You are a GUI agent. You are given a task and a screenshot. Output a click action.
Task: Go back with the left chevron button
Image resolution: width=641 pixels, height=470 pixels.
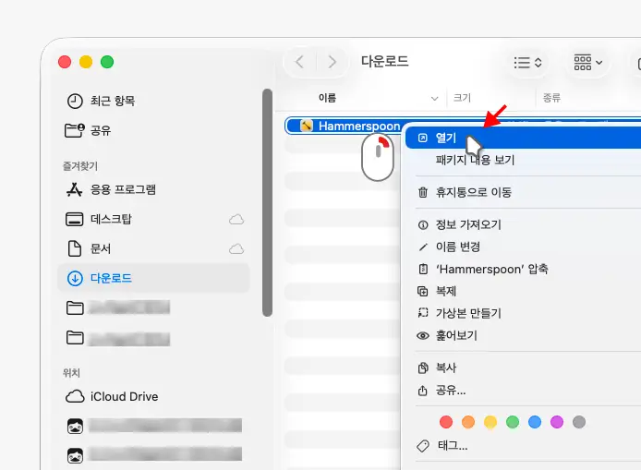click(x=299, y=62)
